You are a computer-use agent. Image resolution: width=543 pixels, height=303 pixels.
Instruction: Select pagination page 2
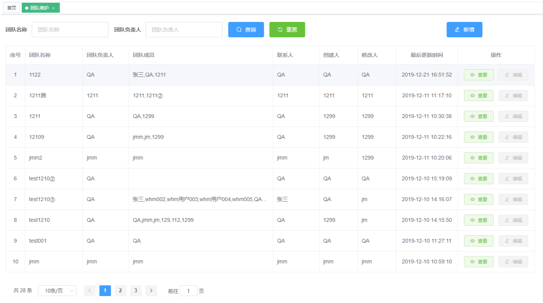(x=120, y=291)
